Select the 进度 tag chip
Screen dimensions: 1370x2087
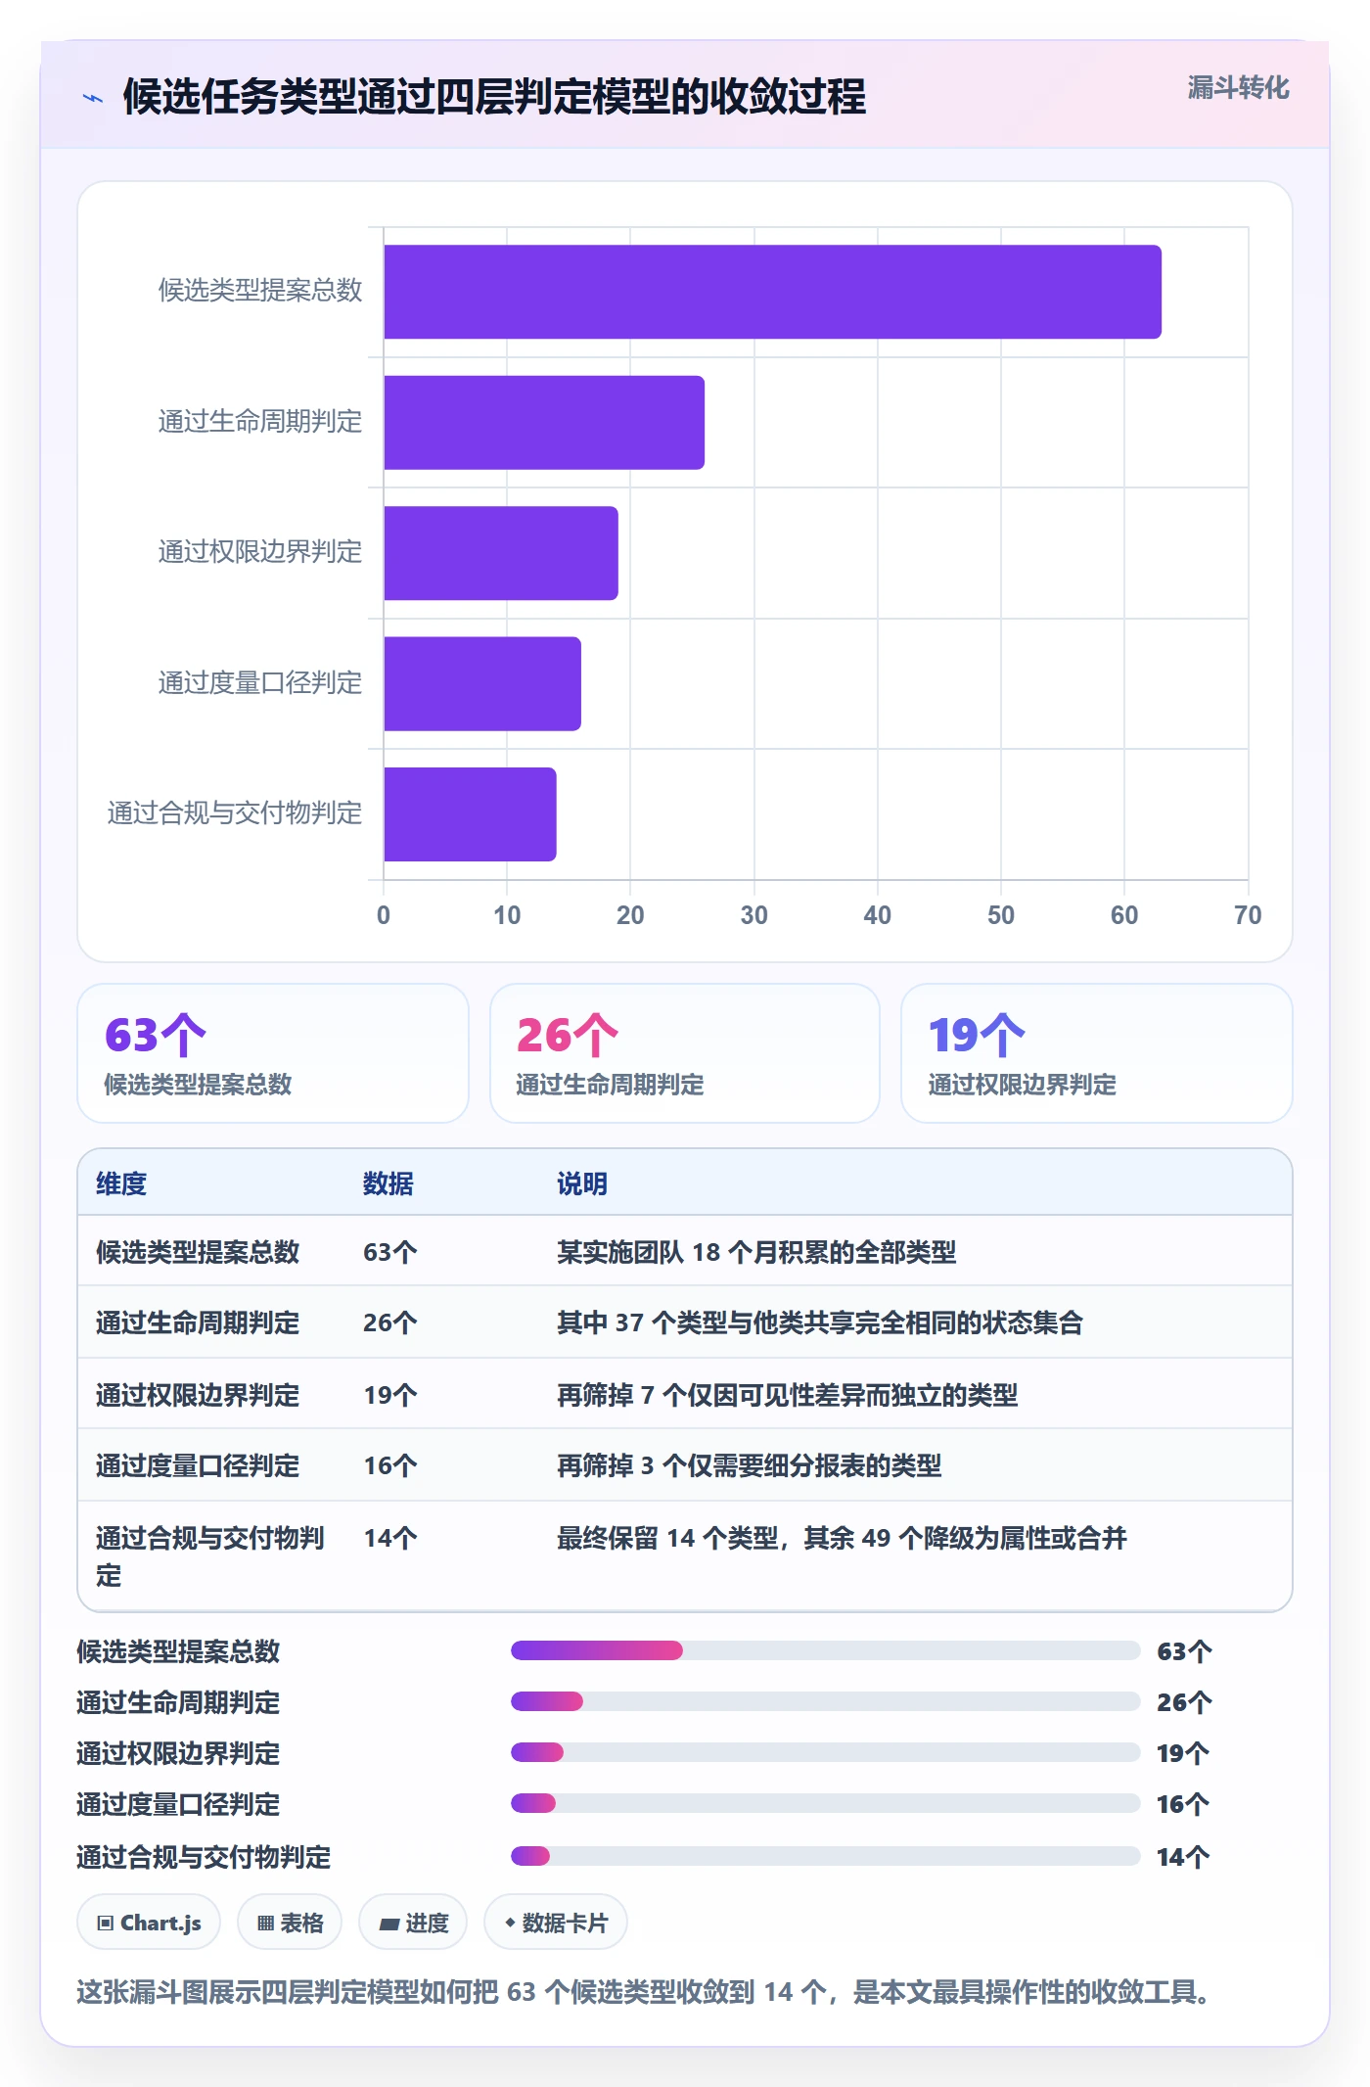(413, 1923)
